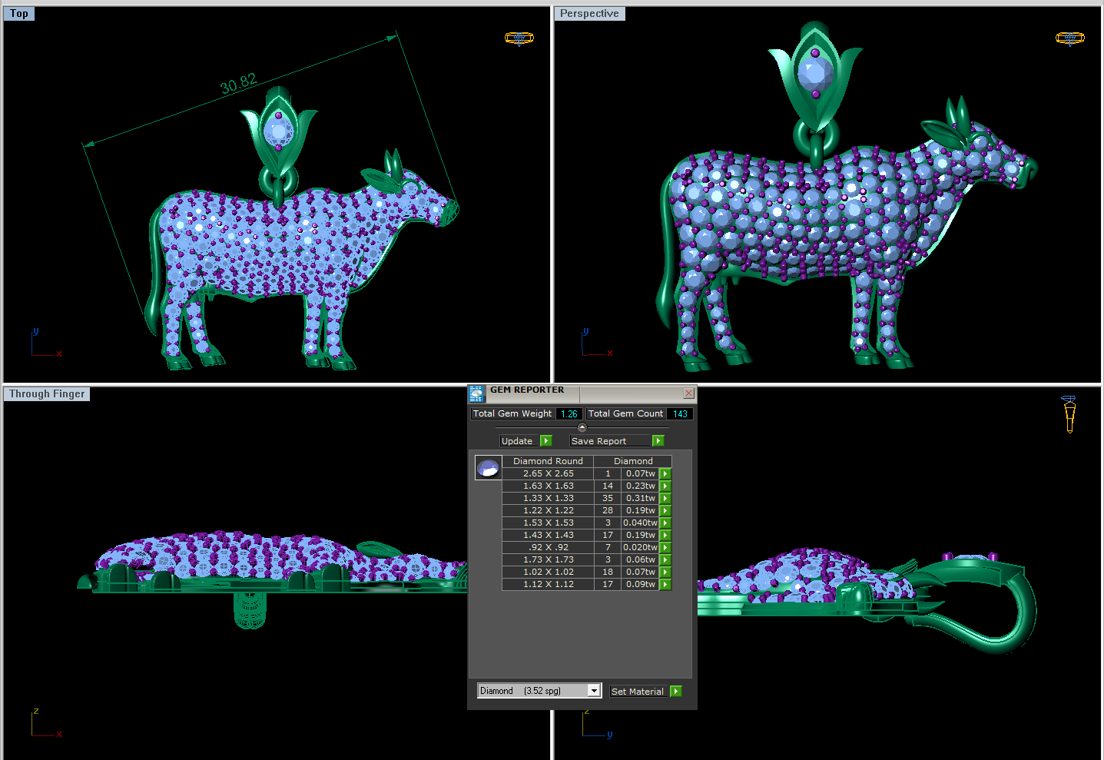
Task: Select the .92 X .92 size cell
Action: click(548, 548)
